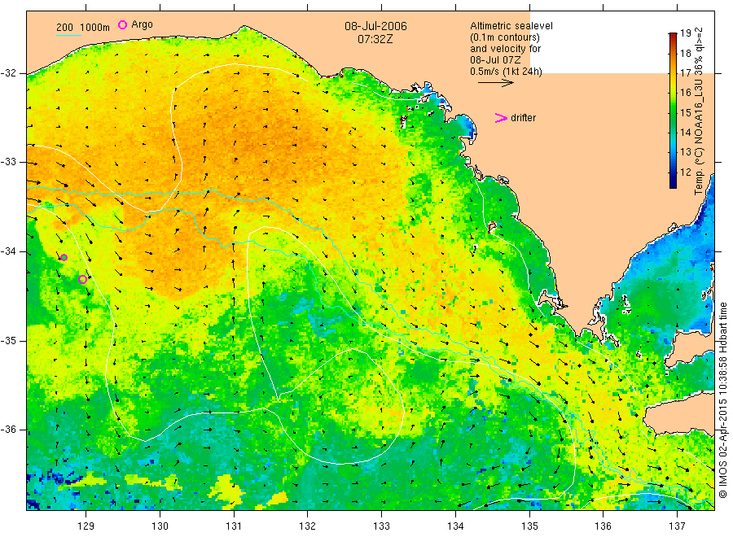Click the longitude label '134'

455,526
